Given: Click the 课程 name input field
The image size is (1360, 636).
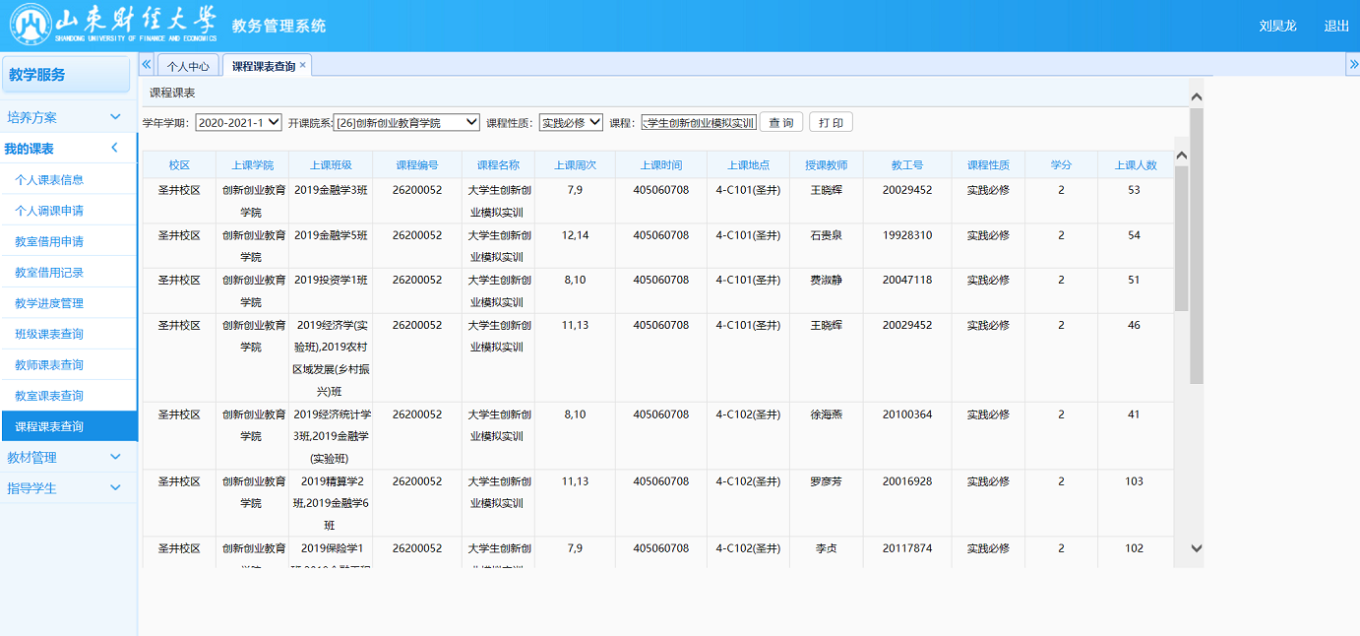Looking at the screenshot, I should pos(699,123).
